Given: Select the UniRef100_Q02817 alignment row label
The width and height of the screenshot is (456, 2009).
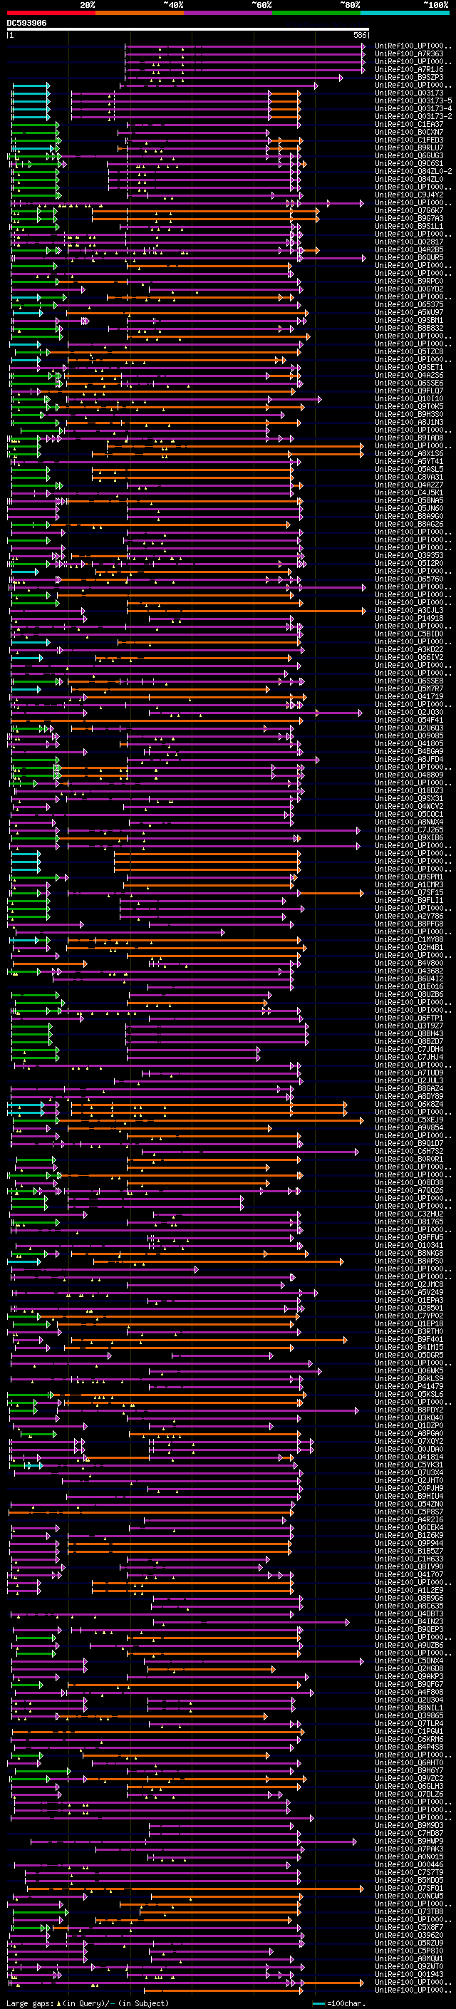Looking at the screenshot, I should [409, 242].
